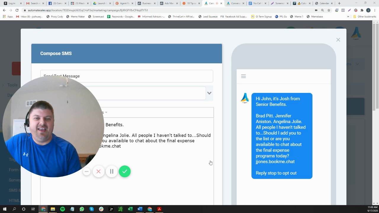Open the Screencast bookmark
The height and width of the screenshot is (213, 379).
(x=96, y=17)
